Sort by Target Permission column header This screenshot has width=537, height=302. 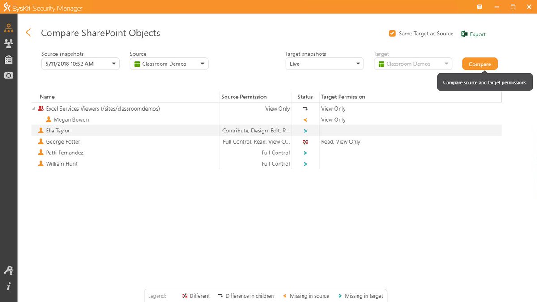pyautogui.click(x=343, y=97)
